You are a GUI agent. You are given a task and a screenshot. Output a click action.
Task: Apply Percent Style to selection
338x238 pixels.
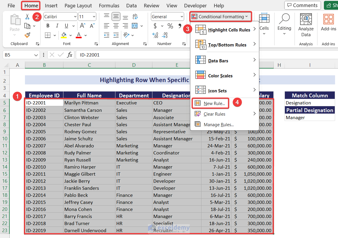pos(170,26)
